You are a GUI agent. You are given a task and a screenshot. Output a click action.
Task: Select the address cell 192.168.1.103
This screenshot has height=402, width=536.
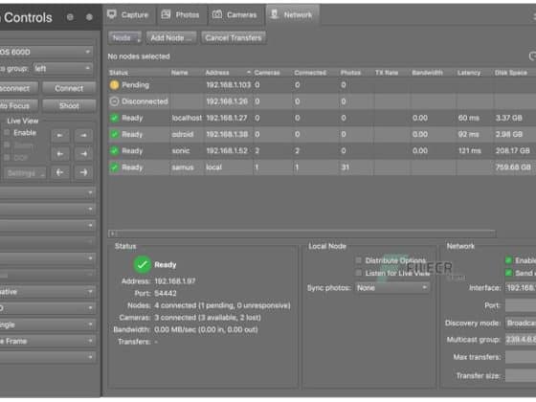tap(229, 85)
